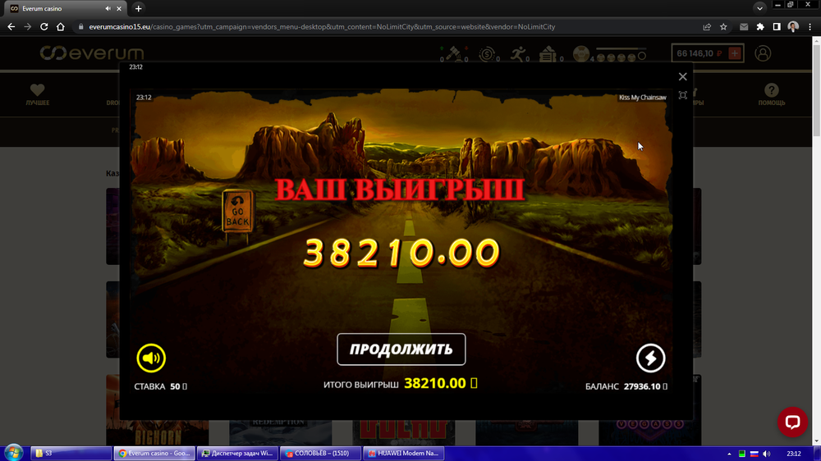
Task: Click the ПРОДОЛЖИТЬ button
Action: 401,349
